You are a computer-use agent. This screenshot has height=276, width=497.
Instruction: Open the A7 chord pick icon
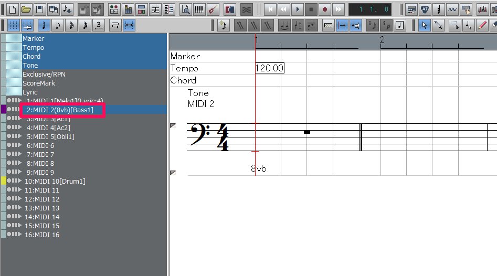(x=425, y=9)
